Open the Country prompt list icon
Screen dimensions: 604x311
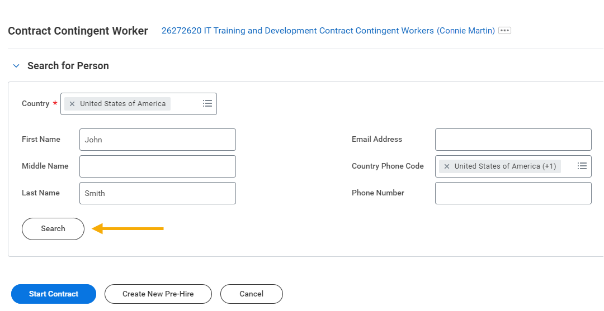coord(207,103)
